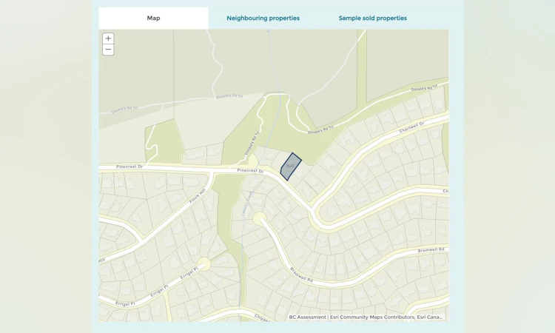Click the Pinecrest Dr label near map center
Viewport: 555px width, 333px height.
250,171
